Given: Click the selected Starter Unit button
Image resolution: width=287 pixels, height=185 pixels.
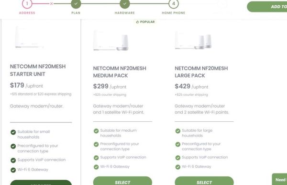Looking at the screenshot, I should (x=41, y=183).
